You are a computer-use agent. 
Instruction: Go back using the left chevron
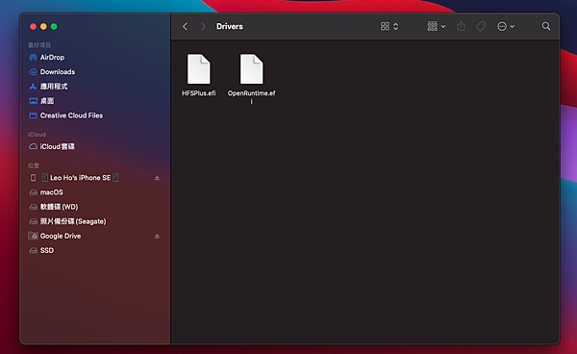click(185, 27)
